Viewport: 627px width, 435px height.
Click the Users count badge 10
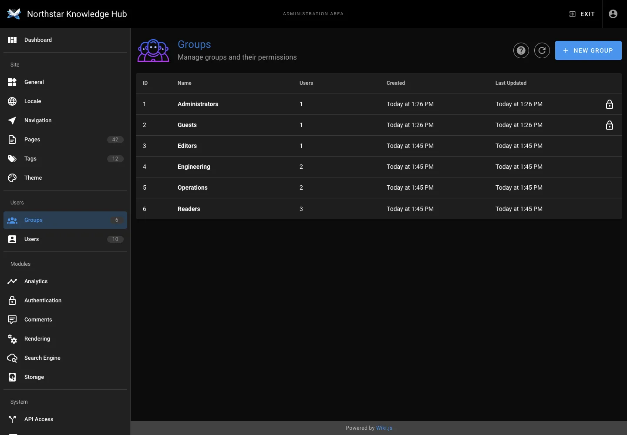[115, 239]
